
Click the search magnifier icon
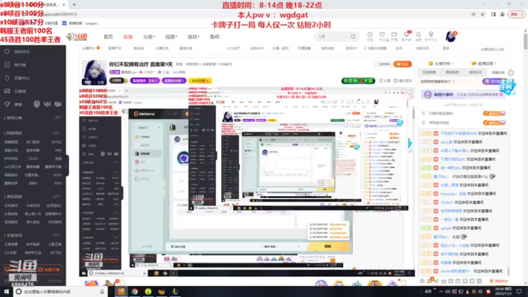coord(353,37)
